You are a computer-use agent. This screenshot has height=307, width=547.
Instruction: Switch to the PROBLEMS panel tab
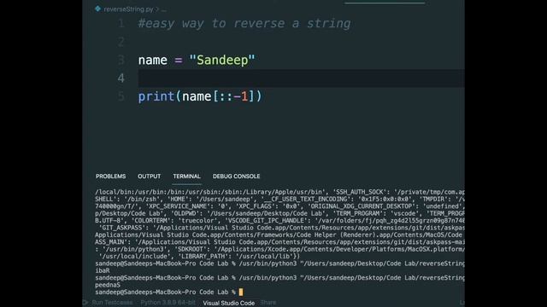click(110, 177)
